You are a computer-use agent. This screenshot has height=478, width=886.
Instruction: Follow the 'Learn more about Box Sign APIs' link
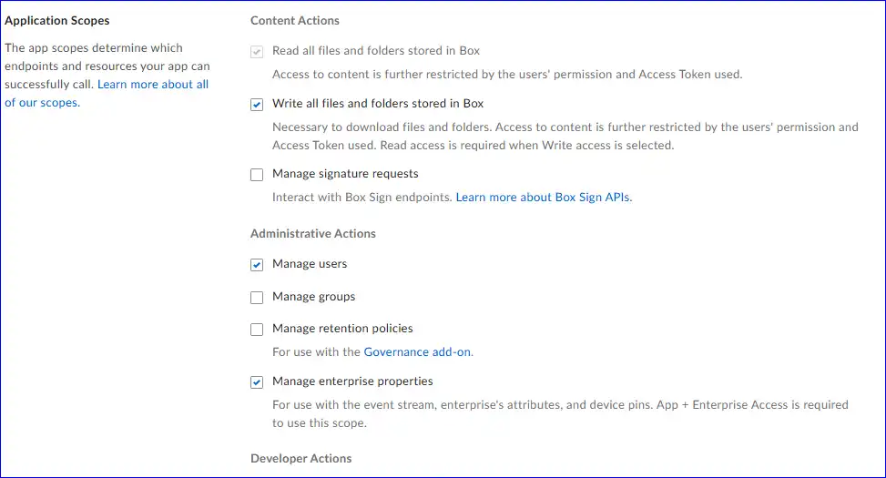543,197
